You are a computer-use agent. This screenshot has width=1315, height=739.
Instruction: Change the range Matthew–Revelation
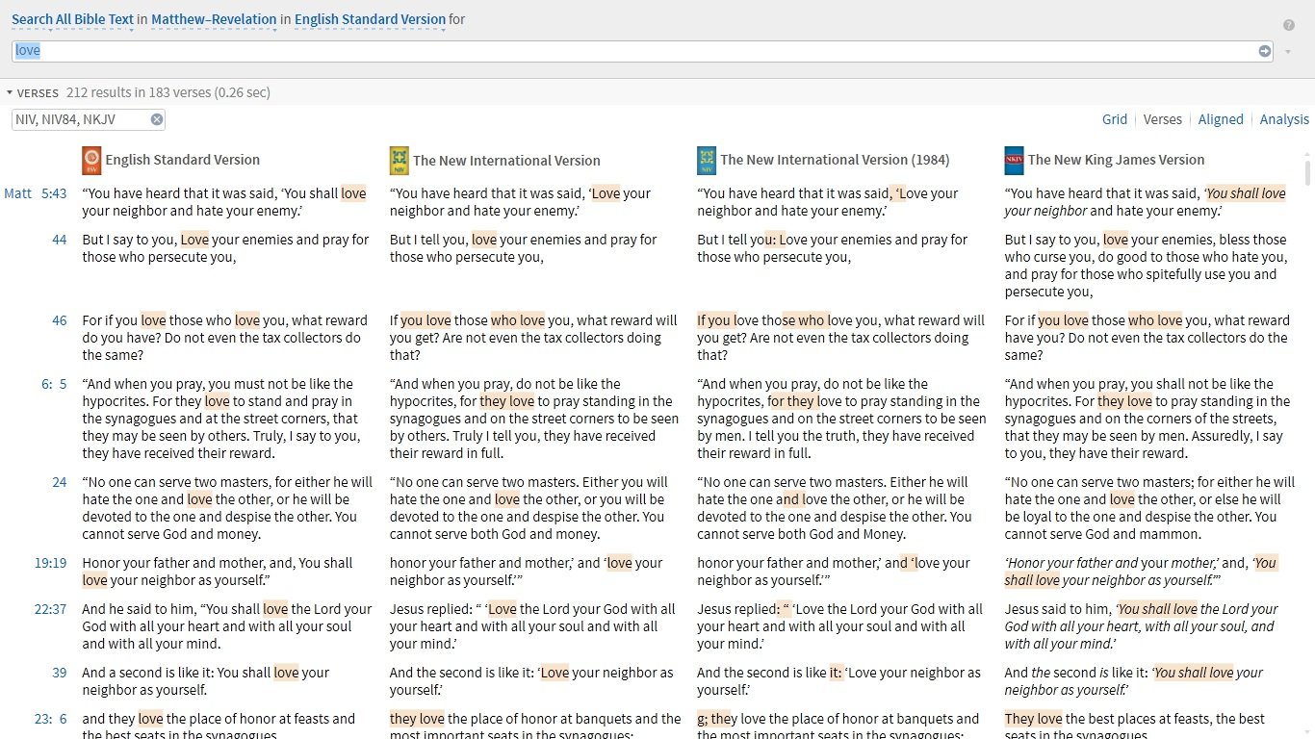(214, 19)
